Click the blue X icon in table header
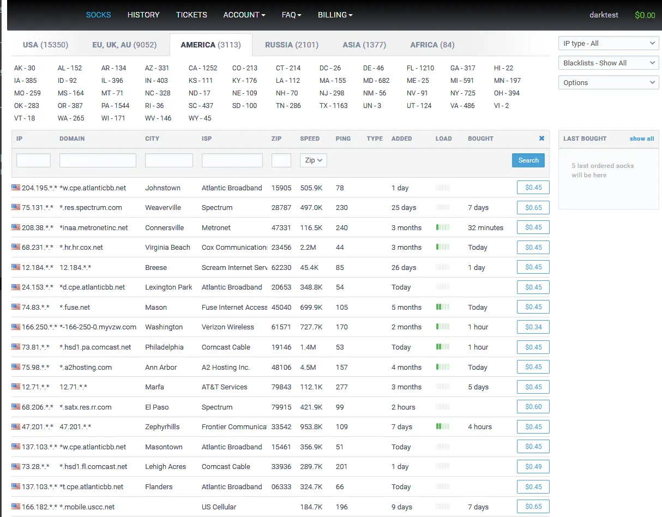Viewport: 662px width, 517px height. coord(541,139)
